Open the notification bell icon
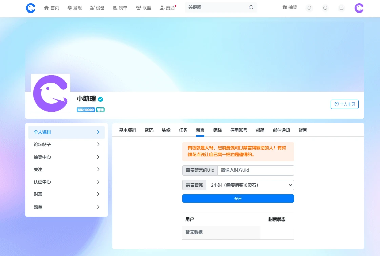Viewport: 380px width, 256px height. click(309, 8)
